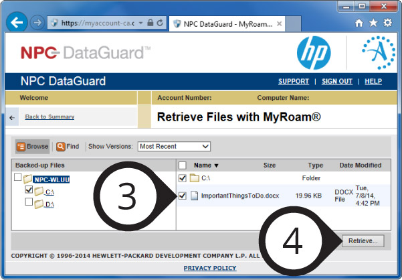This screenshot has width=402, height=280.
Task: Open favorites with the star icon
Action: (373, 23)
